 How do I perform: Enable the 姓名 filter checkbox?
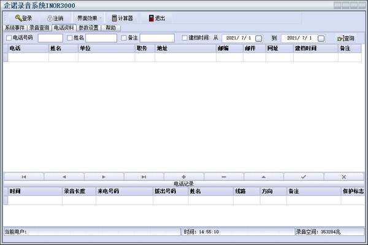(x=69, y=37)
